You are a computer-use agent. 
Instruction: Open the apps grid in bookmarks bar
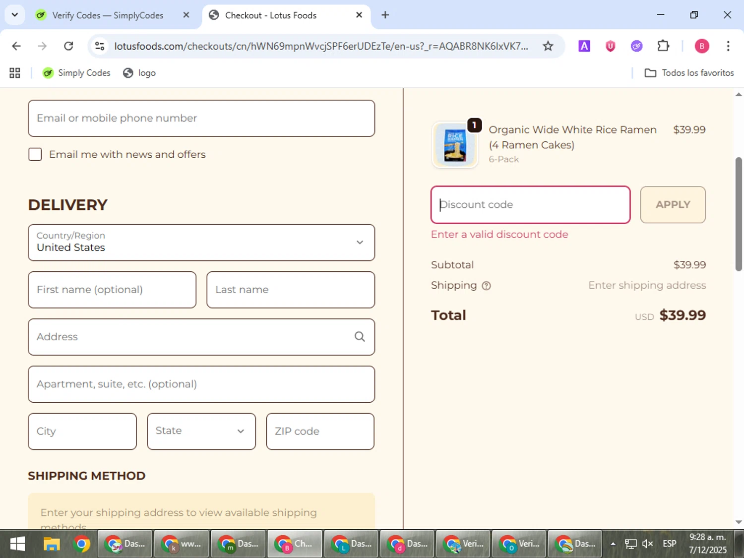tap(15, 73)
